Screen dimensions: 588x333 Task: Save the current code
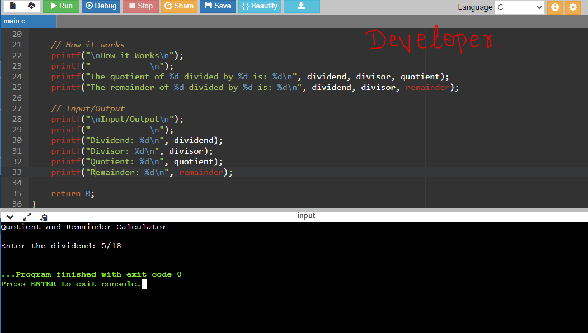coord(217,6)
